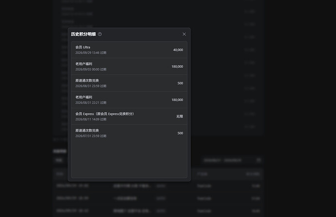
Task: Click the help icon next to 历史积分明细
Action: tap(100, 34)
